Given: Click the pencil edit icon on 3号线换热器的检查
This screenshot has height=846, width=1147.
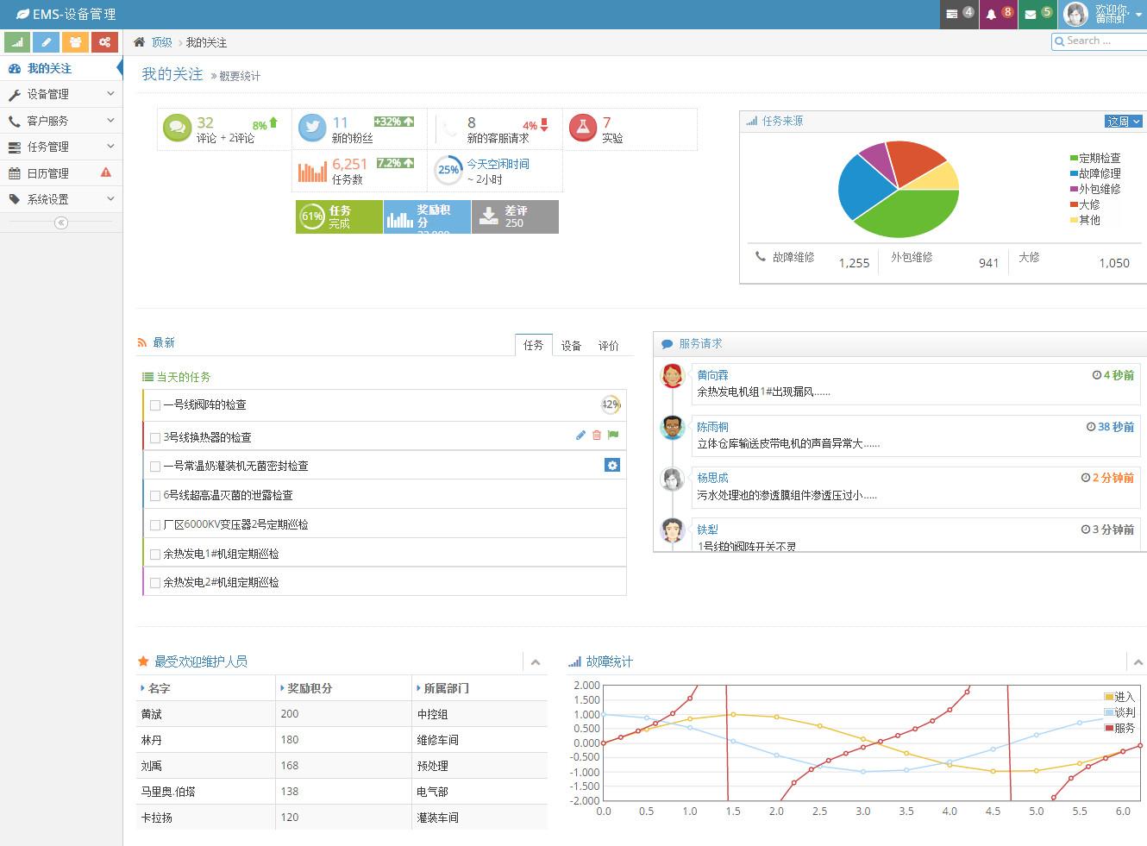Looking at the screenshot, I should [580, 436].
